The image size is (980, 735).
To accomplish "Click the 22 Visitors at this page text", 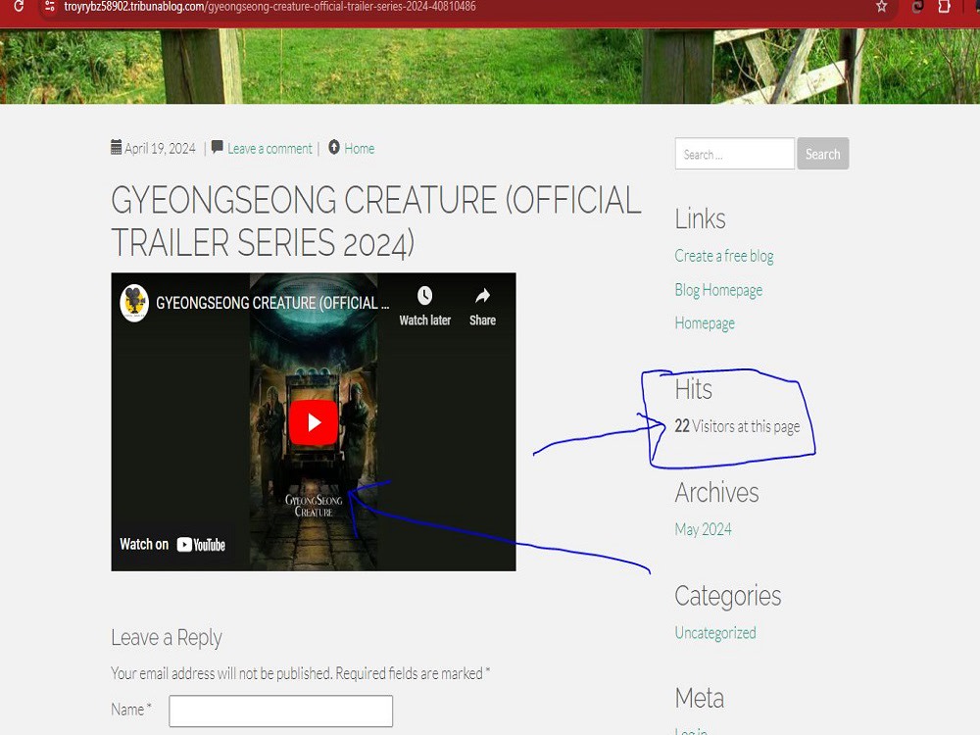I will coord(737,427).
